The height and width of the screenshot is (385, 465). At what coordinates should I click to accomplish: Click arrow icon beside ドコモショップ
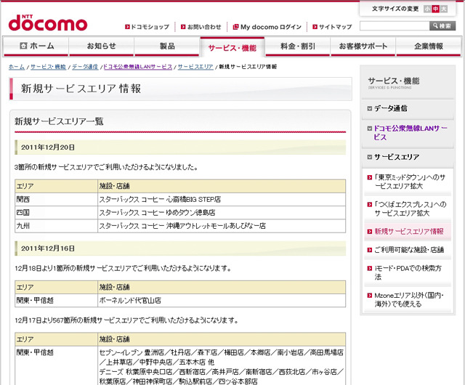click(127, 27)
